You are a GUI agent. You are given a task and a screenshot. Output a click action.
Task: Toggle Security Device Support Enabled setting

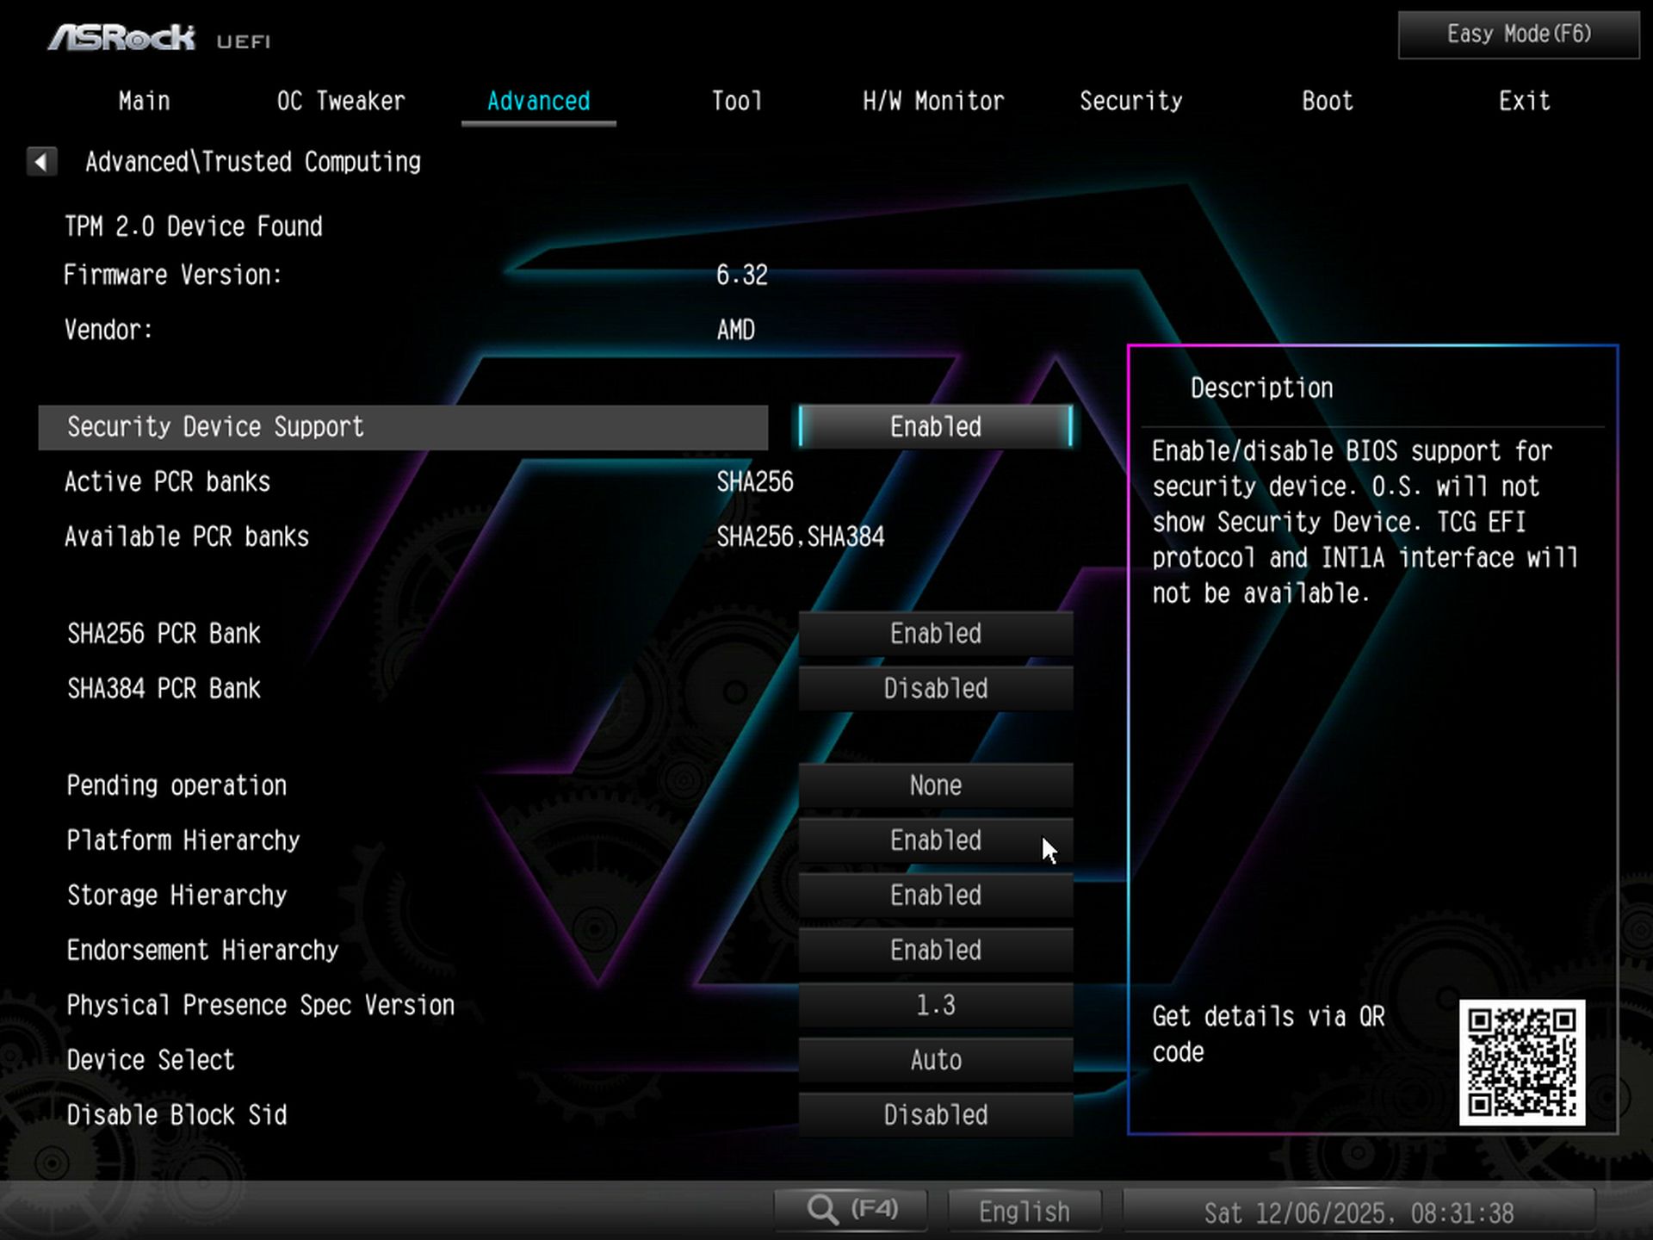tap(935, 427)
